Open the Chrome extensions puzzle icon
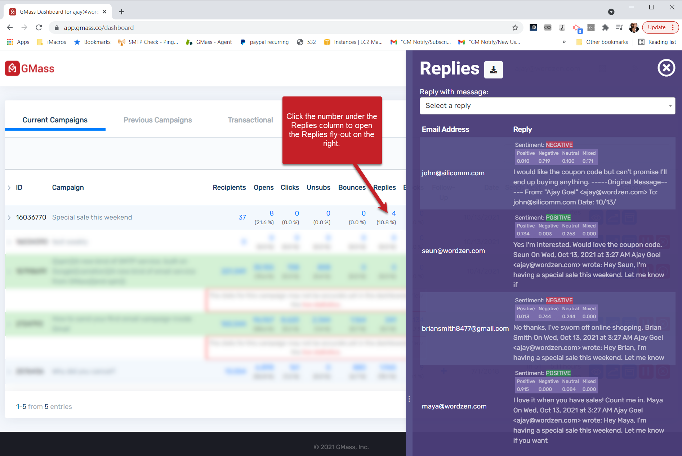The height and width of the screenshot is (456, 682). tap(605, 28)
